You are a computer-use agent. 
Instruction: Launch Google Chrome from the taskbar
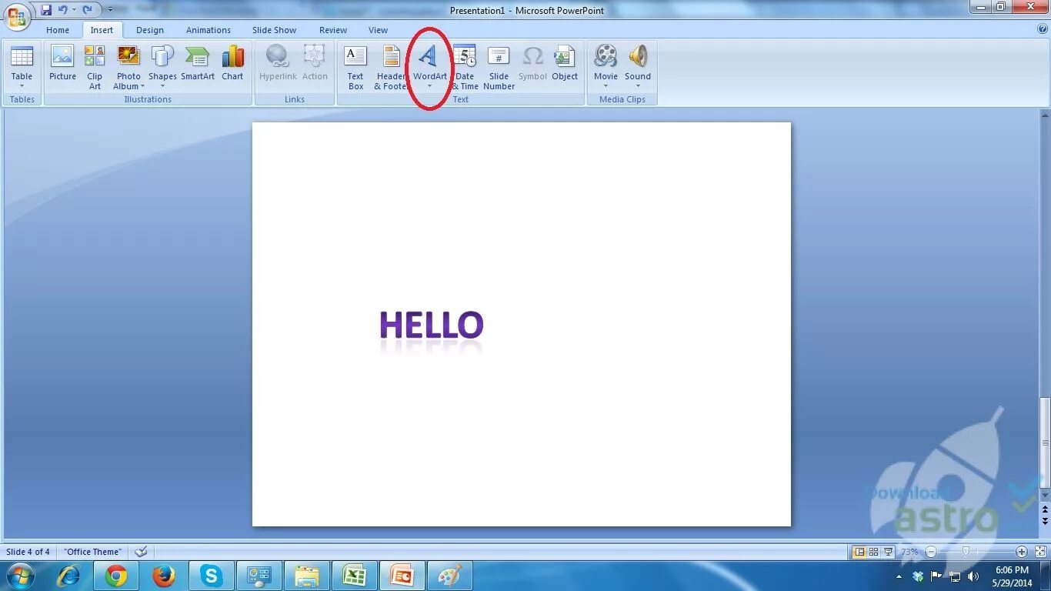(x=116, y=576)
